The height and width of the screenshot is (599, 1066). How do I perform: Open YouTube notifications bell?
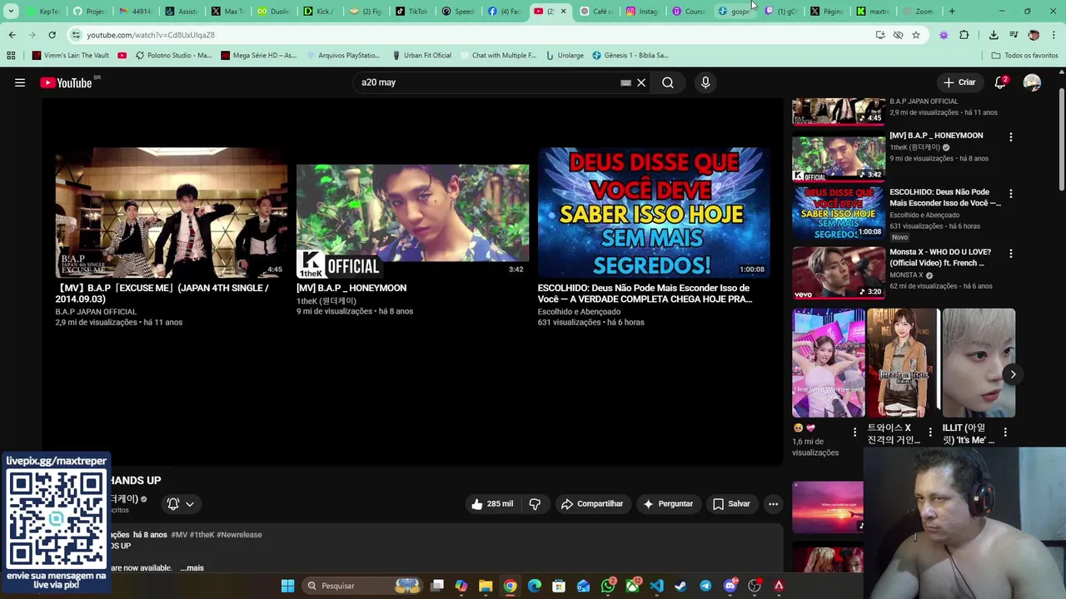tap(1000, 82)
